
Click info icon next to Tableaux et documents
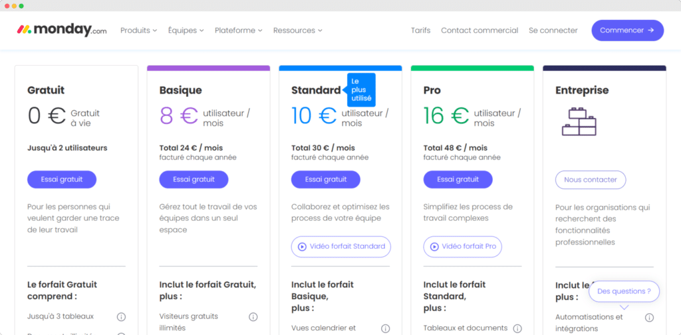[517, 328]
